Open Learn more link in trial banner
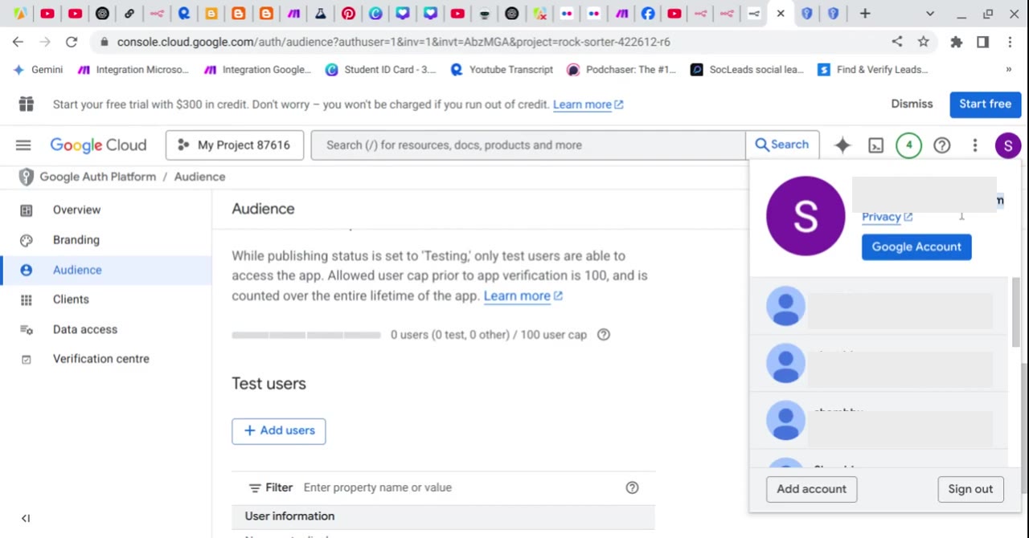The height and width of the screenshot is (538, 1029). [588, 104]
